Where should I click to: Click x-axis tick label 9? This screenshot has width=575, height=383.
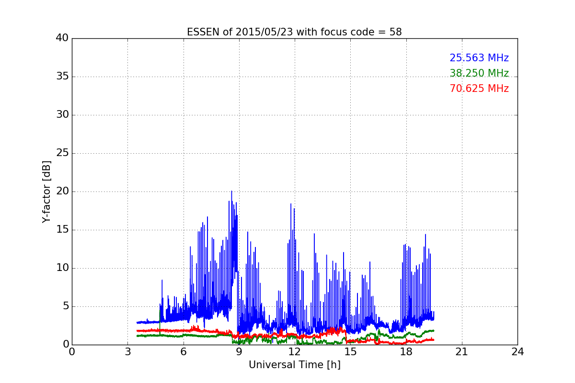tap(239, 351)
